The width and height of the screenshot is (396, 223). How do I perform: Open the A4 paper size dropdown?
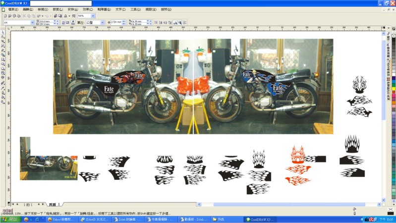coord(32,22)
